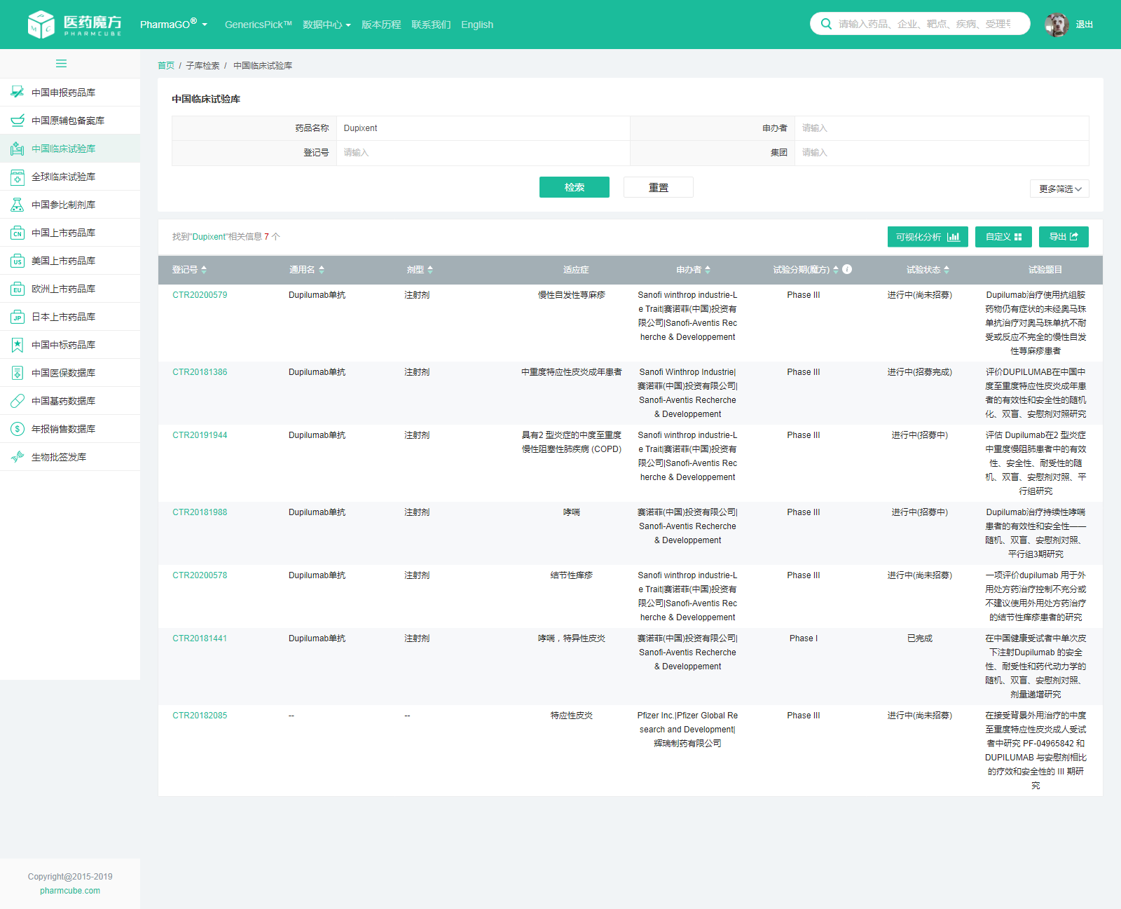1121x909 pixels.
Task: Click info icon beside 试验分期(魔方)
Action: click(847, 269)
